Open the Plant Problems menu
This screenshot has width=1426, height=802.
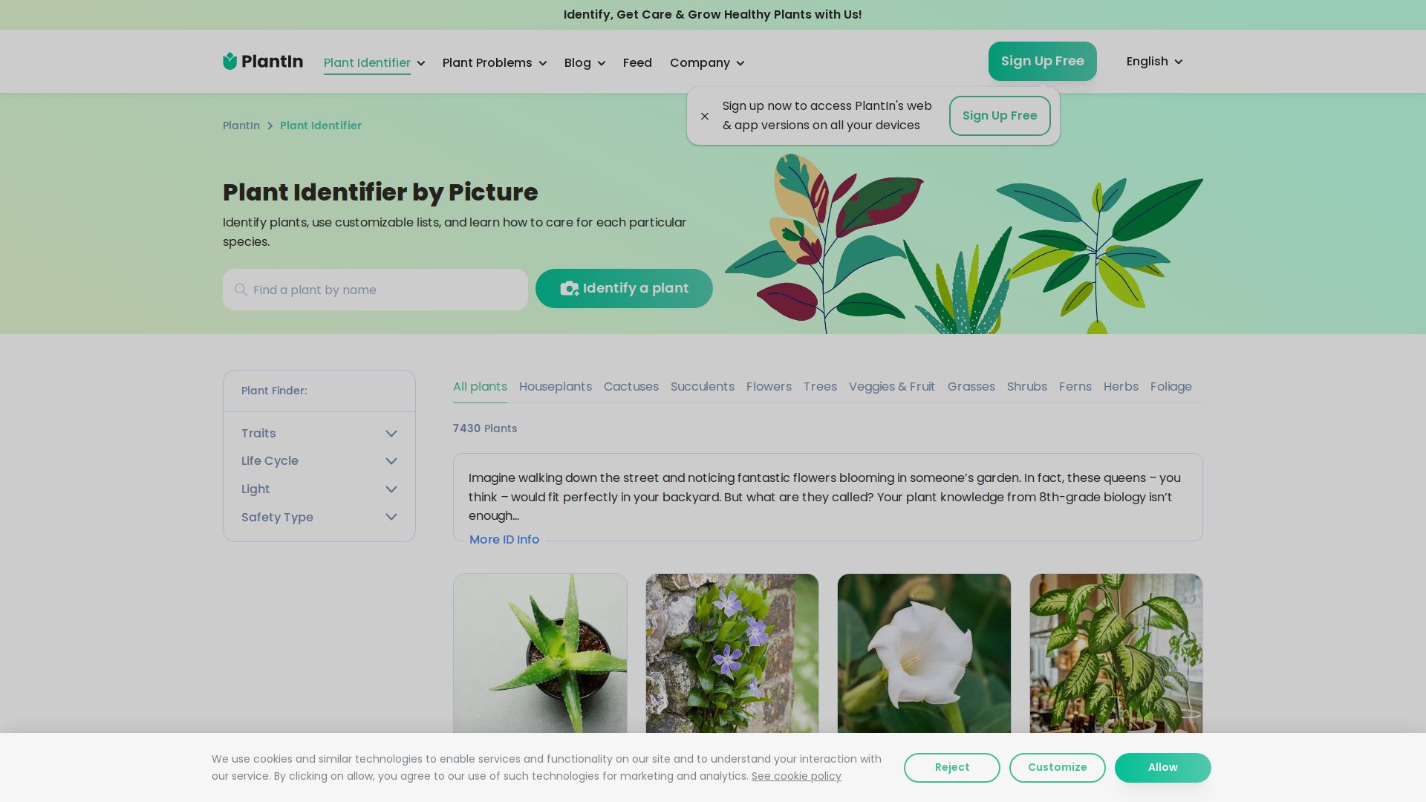pos(494,63)
